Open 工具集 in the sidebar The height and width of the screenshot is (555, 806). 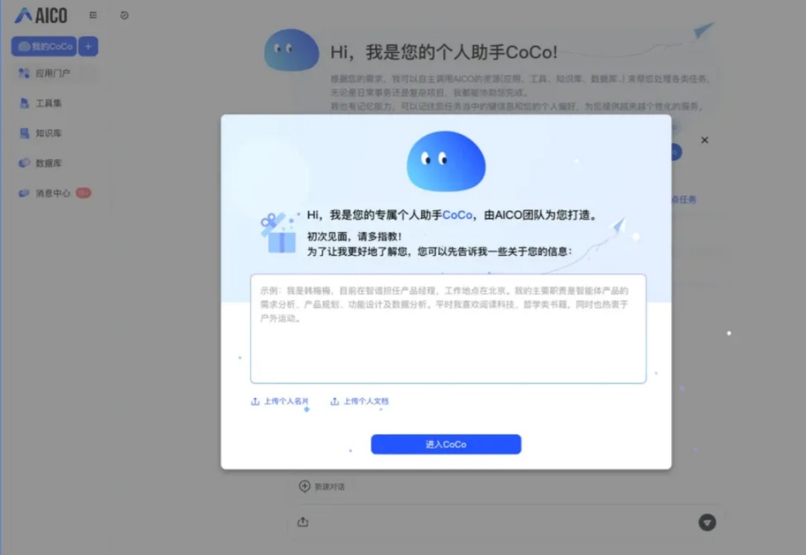pyautogui.click(x=49, y=103)
